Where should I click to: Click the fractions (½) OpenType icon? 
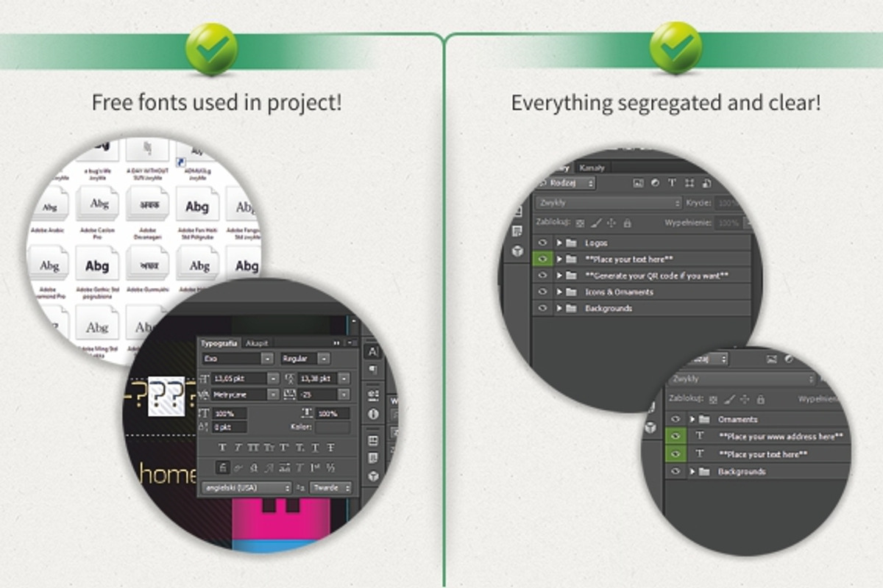[x=331, y=467]
